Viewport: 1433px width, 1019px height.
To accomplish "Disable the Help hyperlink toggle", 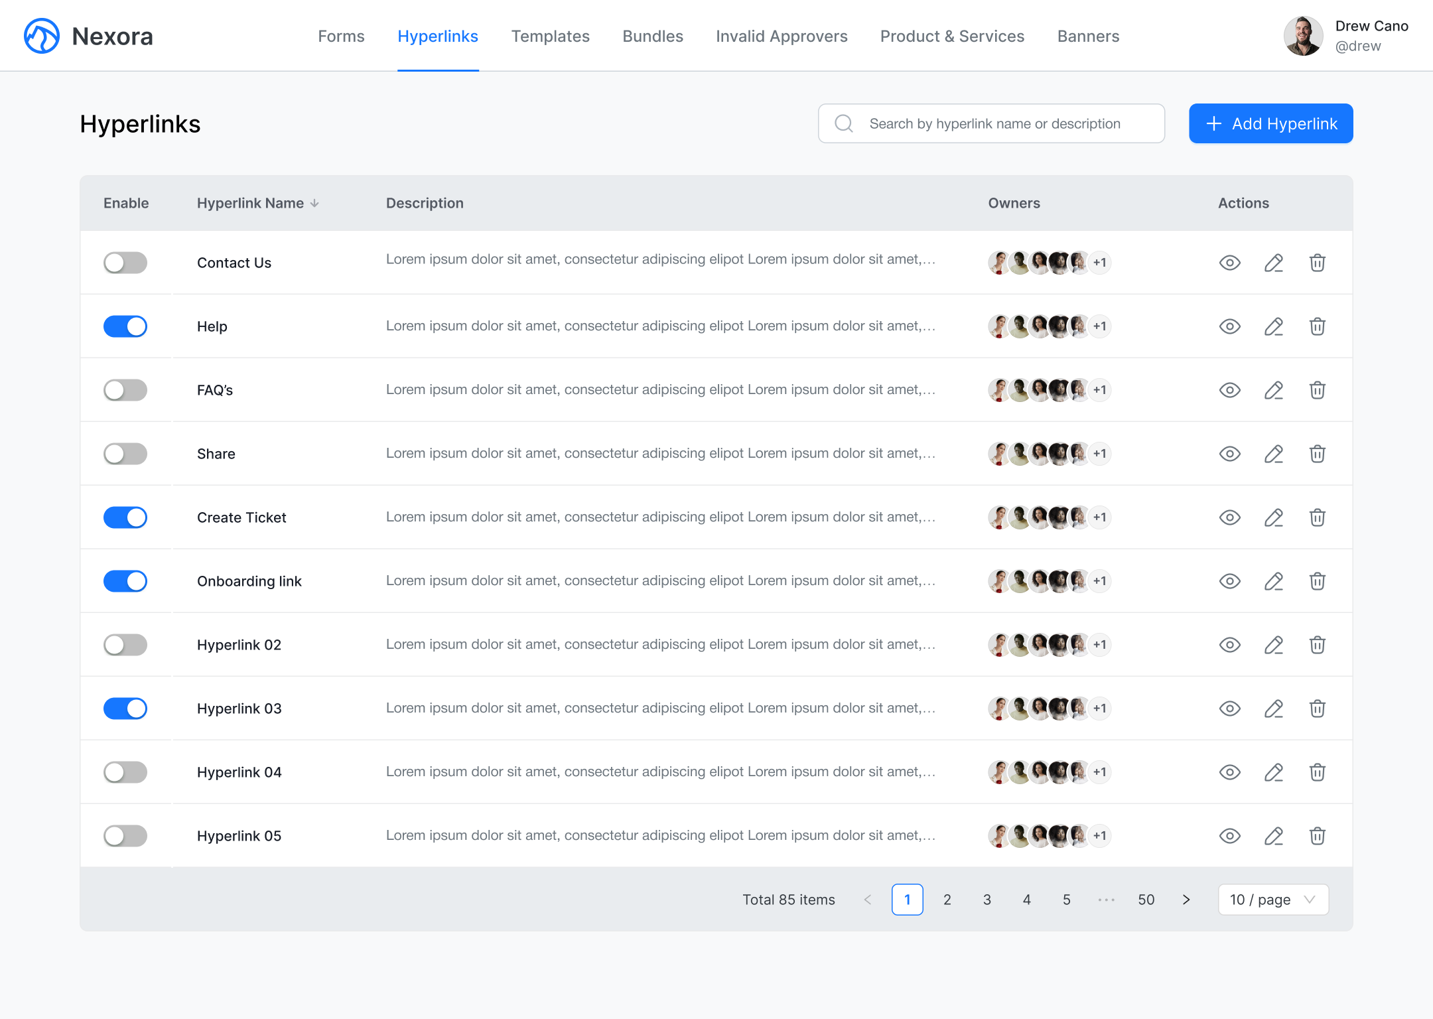I will pos(125,326).
